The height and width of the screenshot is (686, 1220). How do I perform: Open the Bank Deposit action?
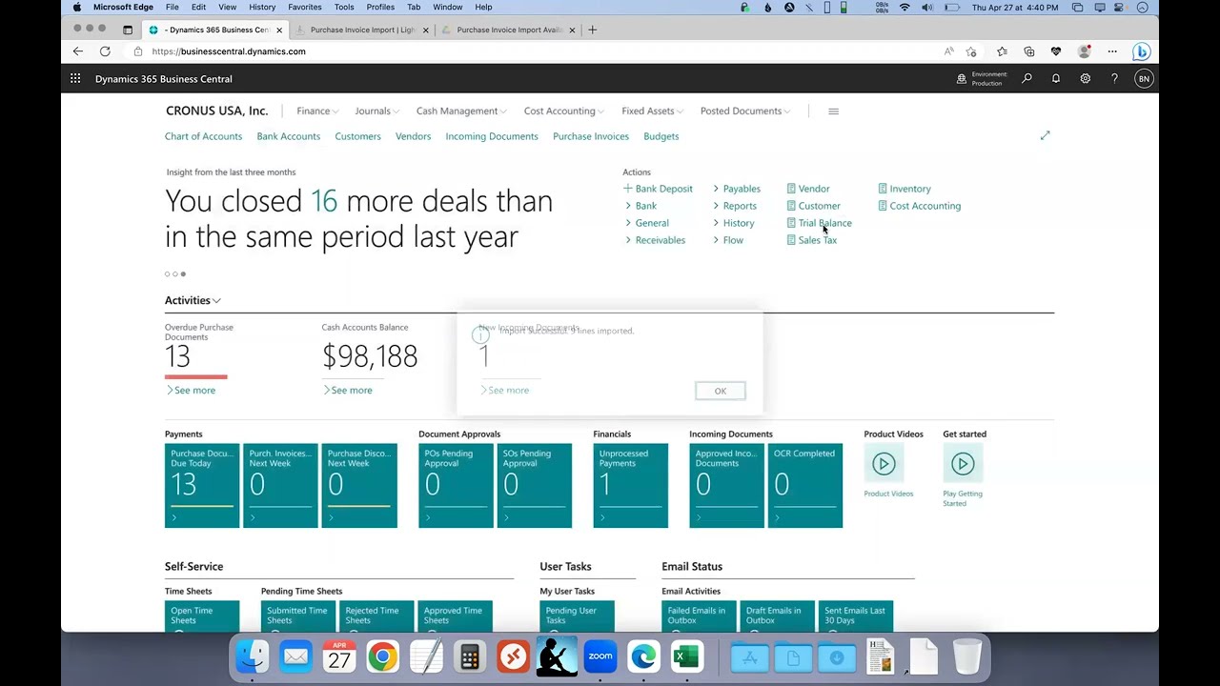(x=659, y=189)
